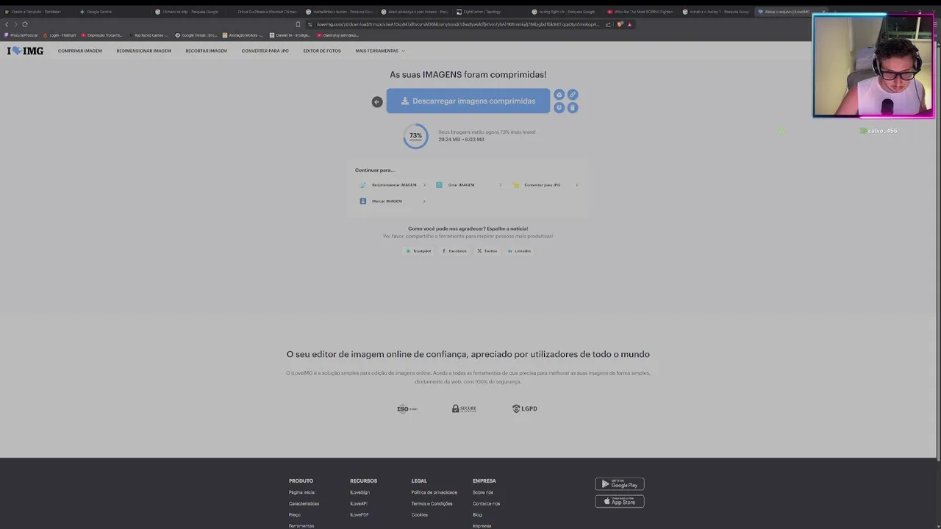
Task: Open the Editor de Fotos menu item
Action: 322,51
